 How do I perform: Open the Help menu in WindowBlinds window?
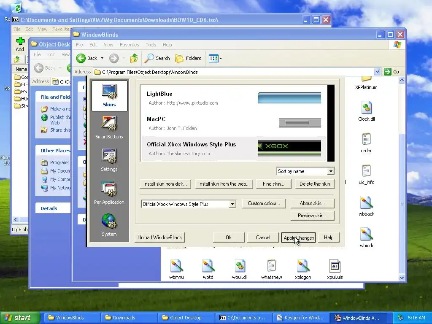click(167, 45)
